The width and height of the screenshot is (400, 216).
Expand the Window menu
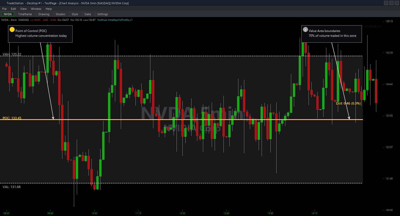pyautogui.click(x=36, y=9)
